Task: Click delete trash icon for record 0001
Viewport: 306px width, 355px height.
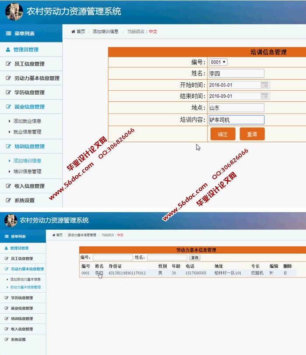Action: 285,273
